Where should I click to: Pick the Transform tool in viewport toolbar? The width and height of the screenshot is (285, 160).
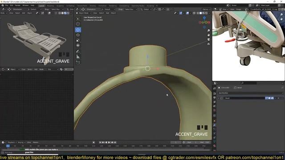pyautogui.click(x=78, y=45)
